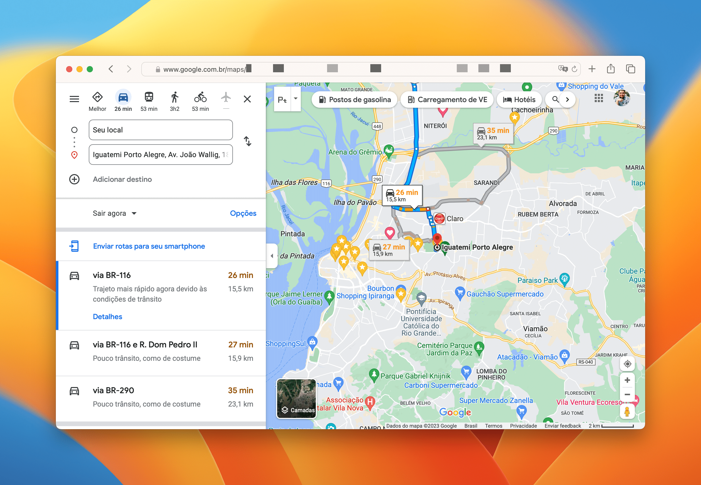Go forward in Safari
The height and width of the screenshot is (485, 701).
click(129, 69)
